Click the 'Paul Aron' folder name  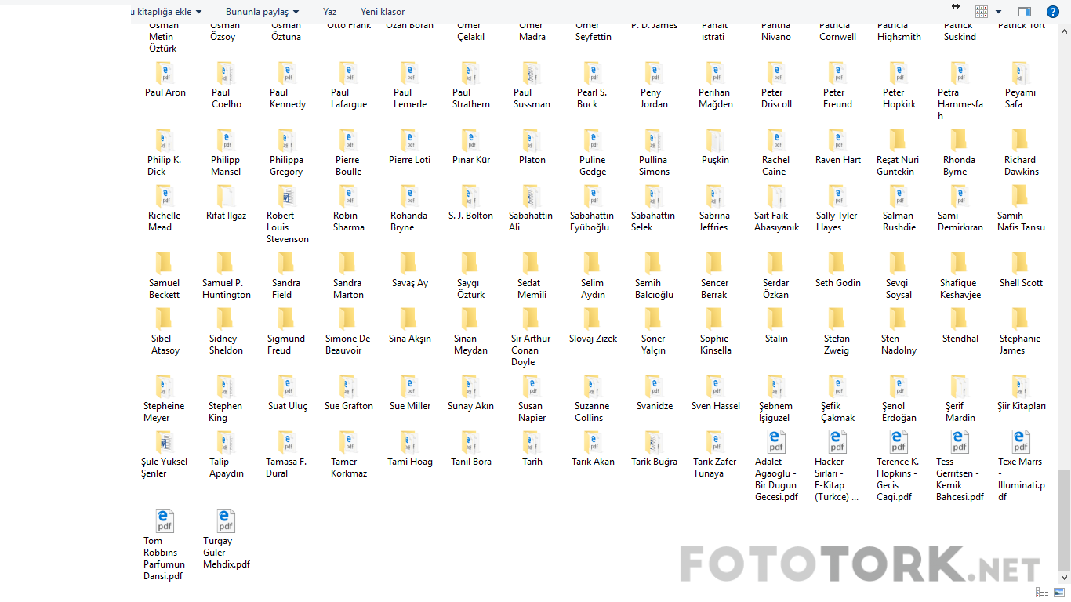(165, 92)
